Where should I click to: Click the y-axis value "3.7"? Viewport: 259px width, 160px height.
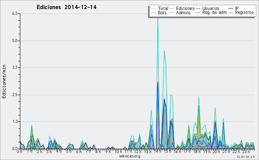[15, 67]
